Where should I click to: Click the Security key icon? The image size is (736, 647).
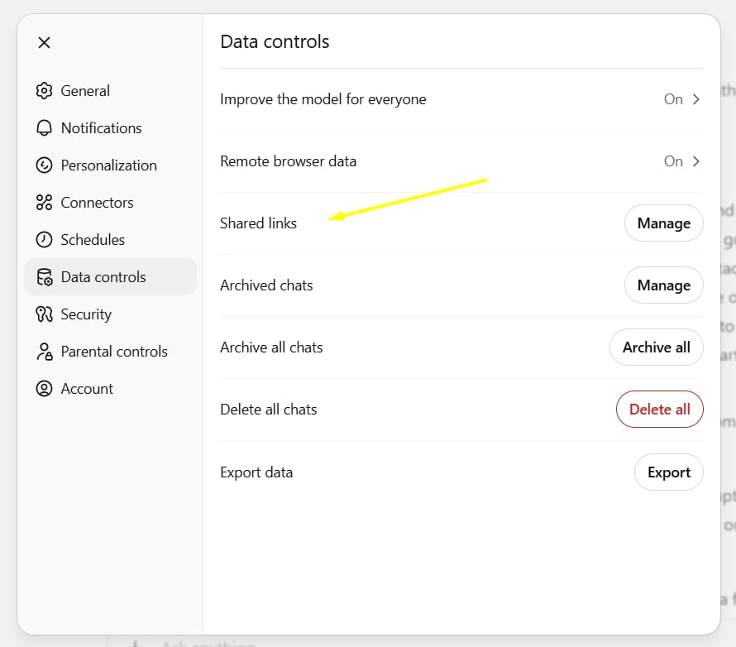44,314
